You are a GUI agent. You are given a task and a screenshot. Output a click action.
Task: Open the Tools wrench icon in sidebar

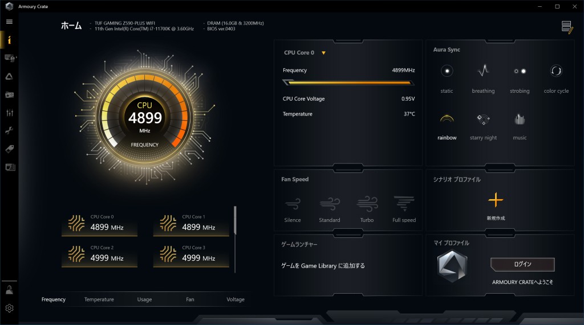coord(10,131)
